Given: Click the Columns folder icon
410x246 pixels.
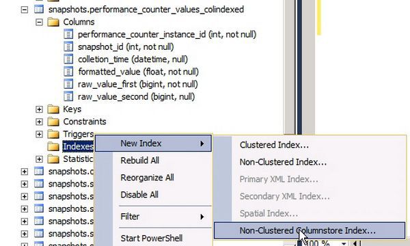Looking at the screenshot, I should coord(53,22).
